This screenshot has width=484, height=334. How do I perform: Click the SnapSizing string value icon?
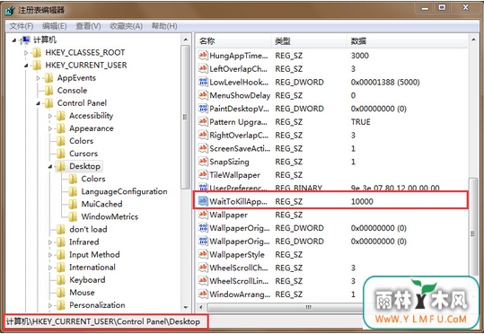(203, 162)
